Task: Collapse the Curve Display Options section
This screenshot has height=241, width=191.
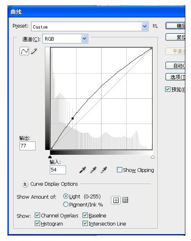Action: pyautogui.click(x=25, y=184)
